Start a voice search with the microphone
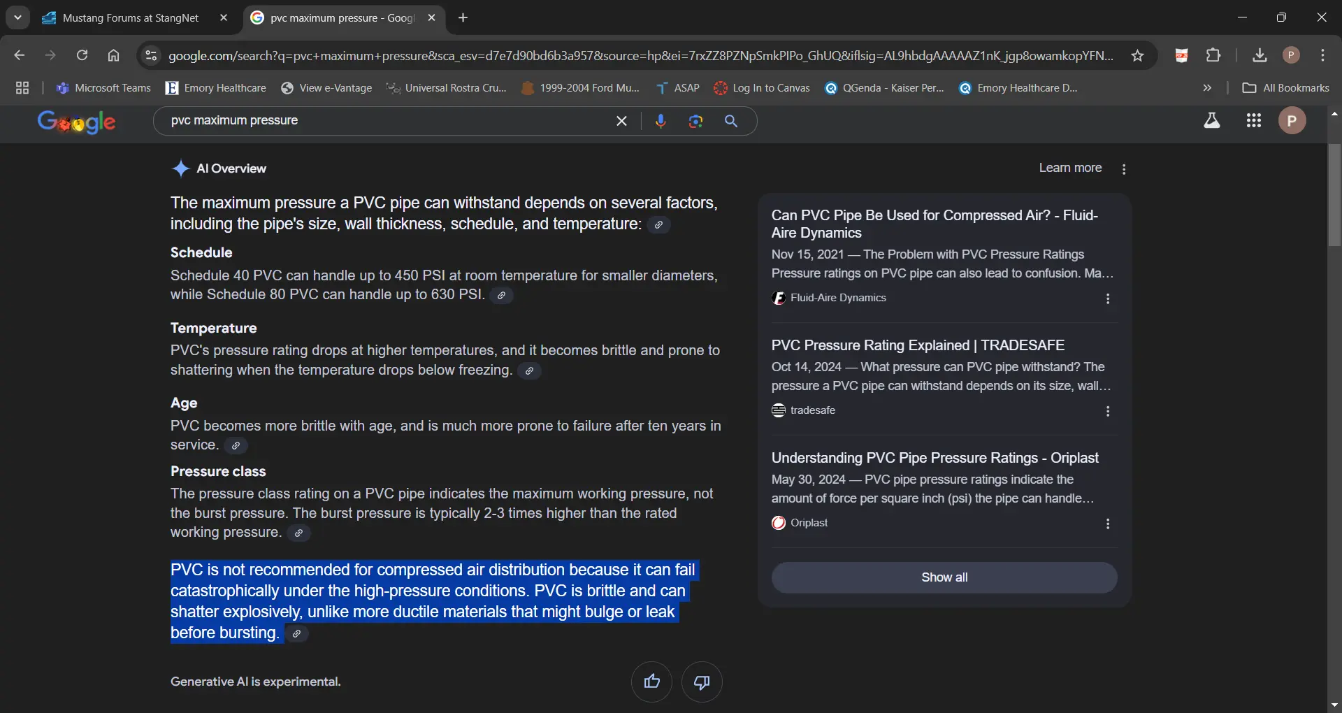 pos(661,121)
